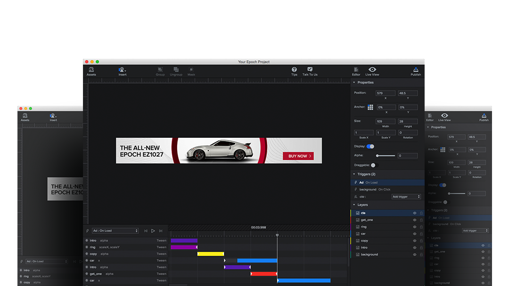Open the Assets panel
Screen dimensions: 509x286
91,71
